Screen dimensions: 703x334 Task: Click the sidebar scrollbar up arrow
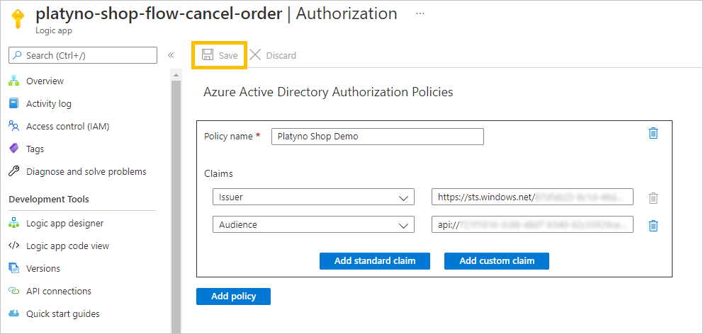[x=176, y=75]
